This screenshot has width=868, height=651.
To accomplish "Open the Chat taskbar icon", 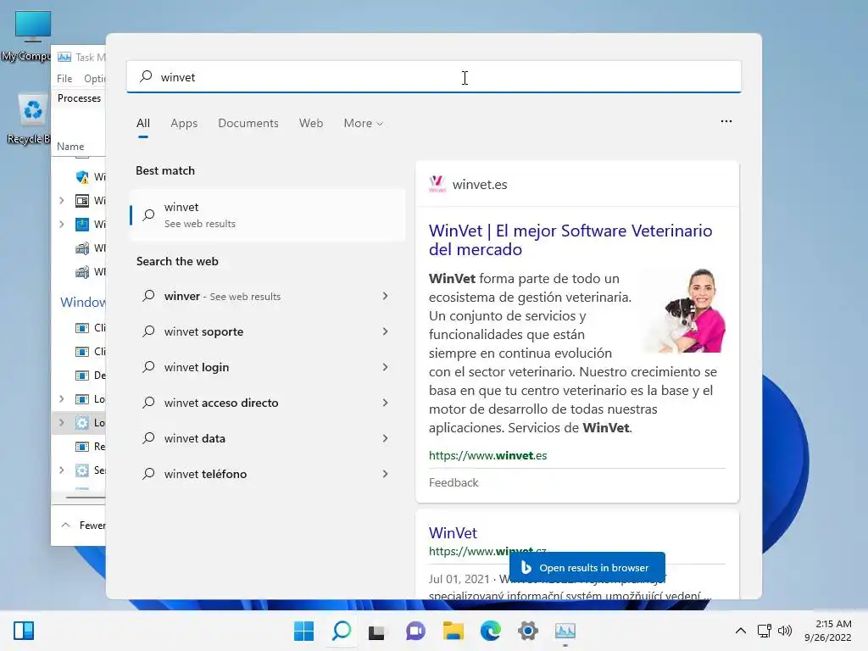I will [x=415, y=631].
